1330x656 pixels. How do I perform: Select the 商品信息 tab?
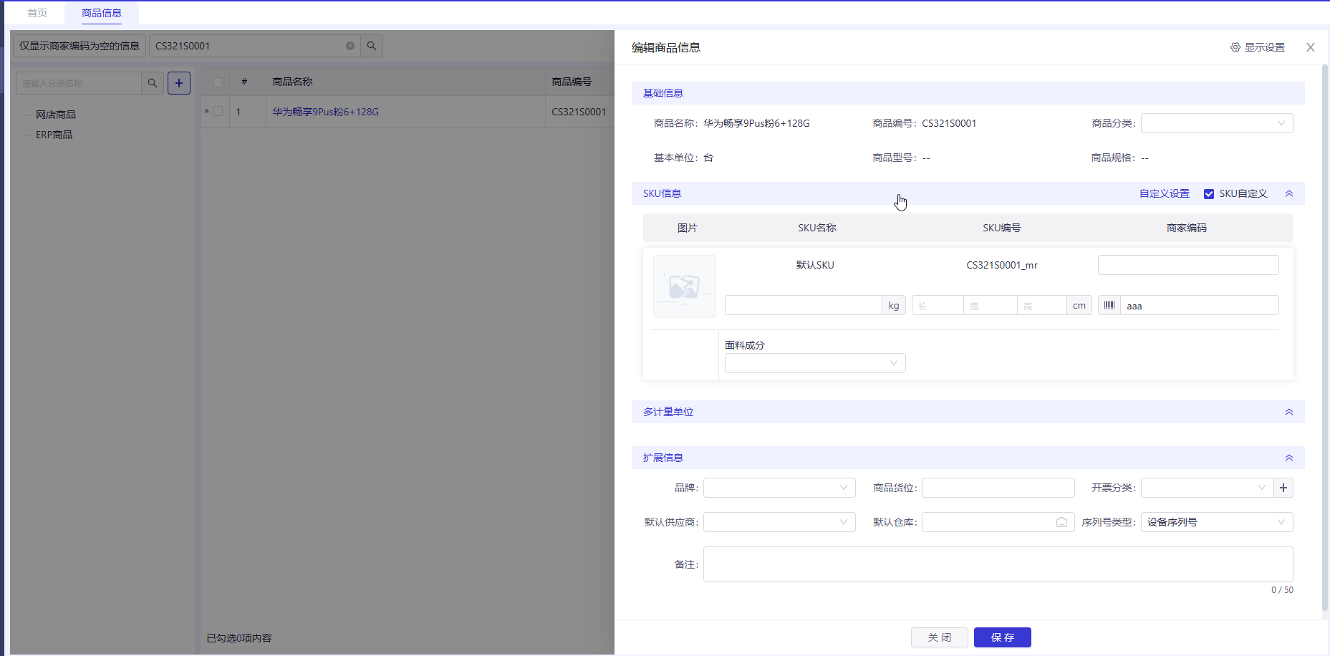click(102, 13)
